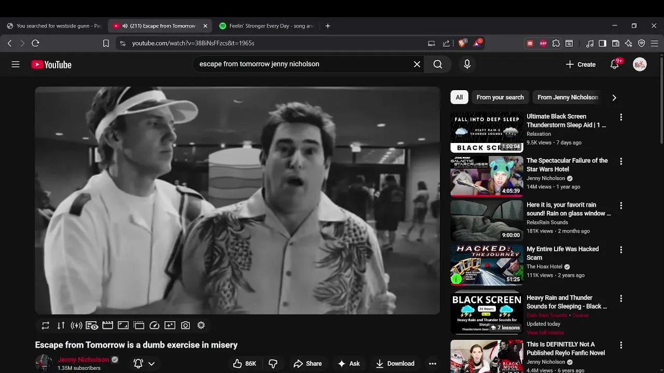Click the card-with-eye visibility icon under player

pyautogui.click(x=92, y=325)
